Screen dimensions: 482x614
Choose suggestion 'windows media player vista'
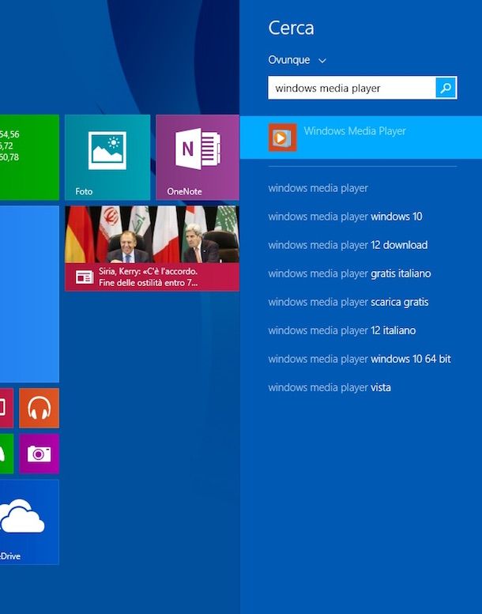329,388
